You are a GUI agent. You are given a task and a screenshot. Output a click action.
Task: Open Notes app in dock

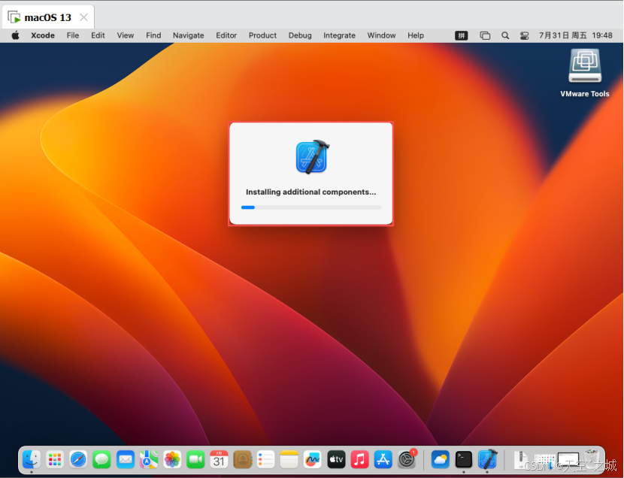point(289,459)
